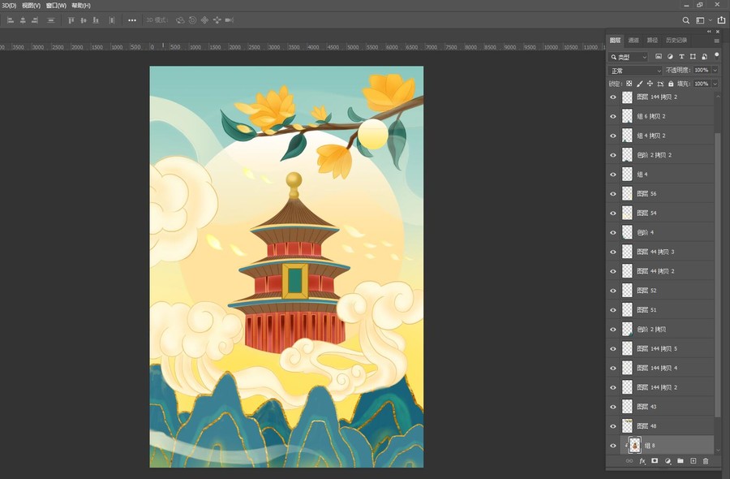Select the 图层 44 拷贝 3 layer name
730x479 pixels.
655,252
